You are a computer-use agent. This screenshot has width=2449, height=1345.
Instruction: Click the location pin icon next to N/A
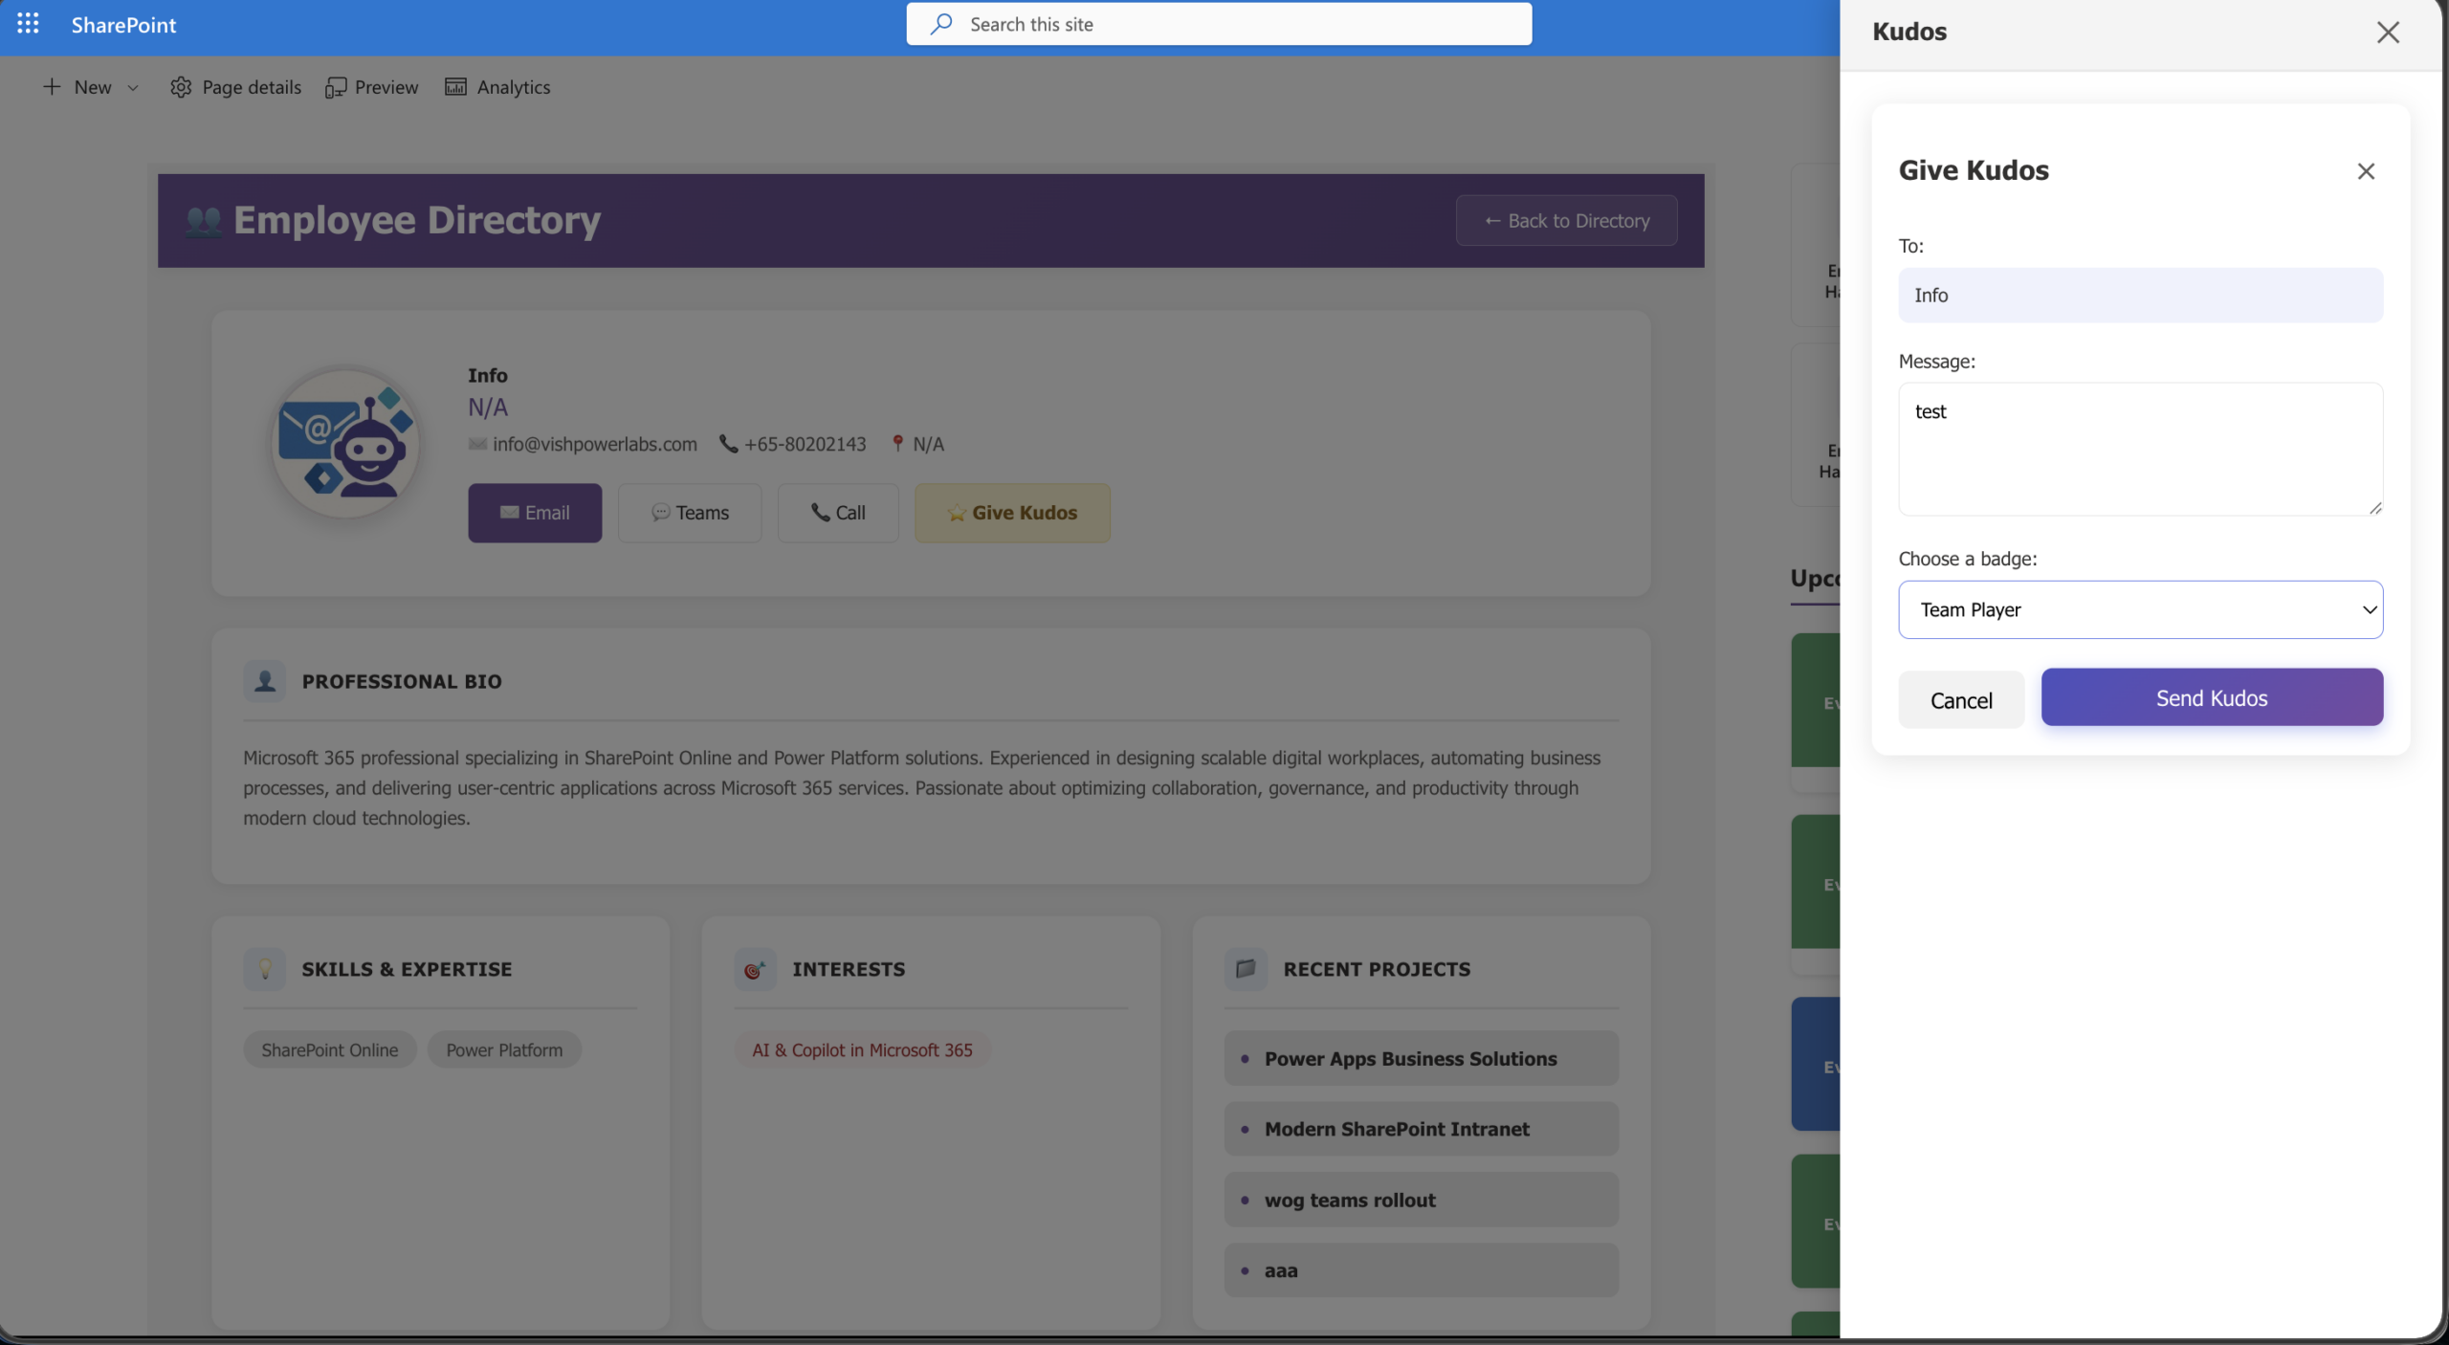click(x=897, y=444)
